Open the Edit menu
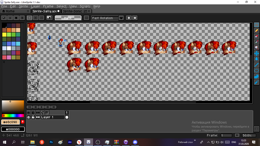Image resolution: width=260 pixels, height=146 pixels. point(13,6)
